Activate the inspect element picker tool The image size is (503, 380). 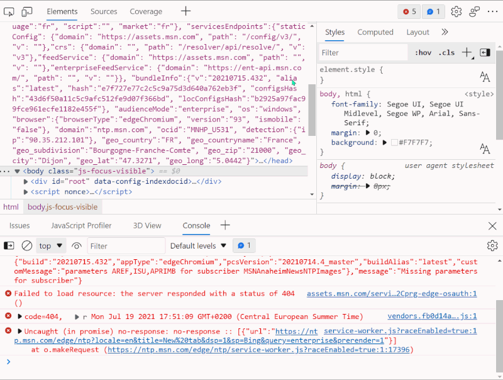coord(9,11)
